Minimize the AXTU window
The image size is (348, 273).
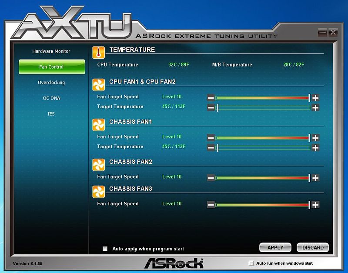322,33
